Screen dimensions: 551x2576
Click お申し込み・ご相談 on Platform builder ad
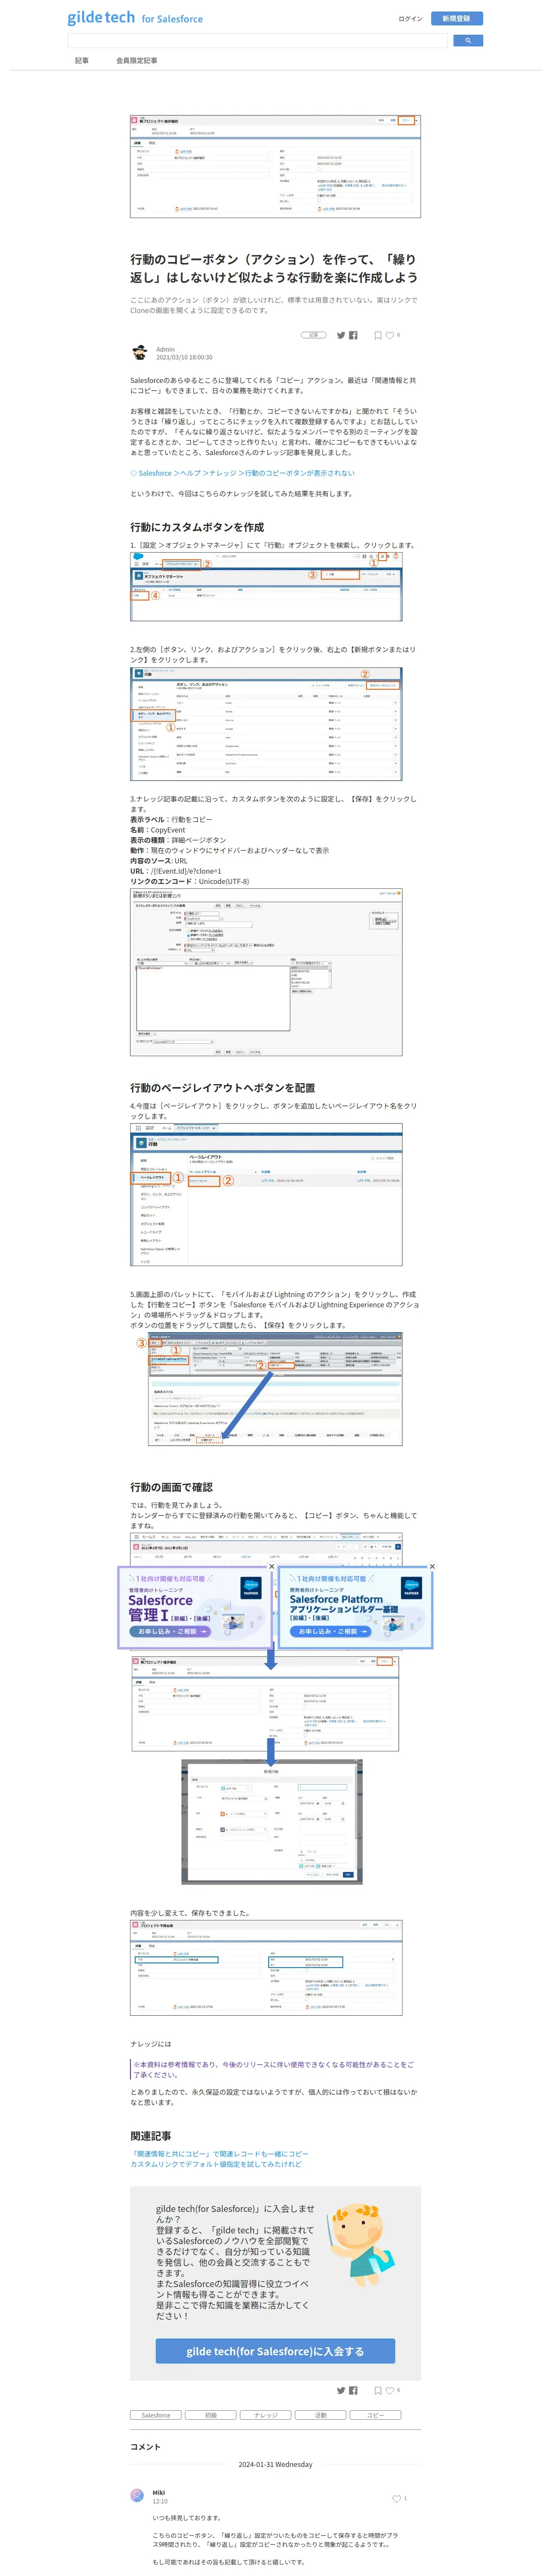click(330, 1631)
